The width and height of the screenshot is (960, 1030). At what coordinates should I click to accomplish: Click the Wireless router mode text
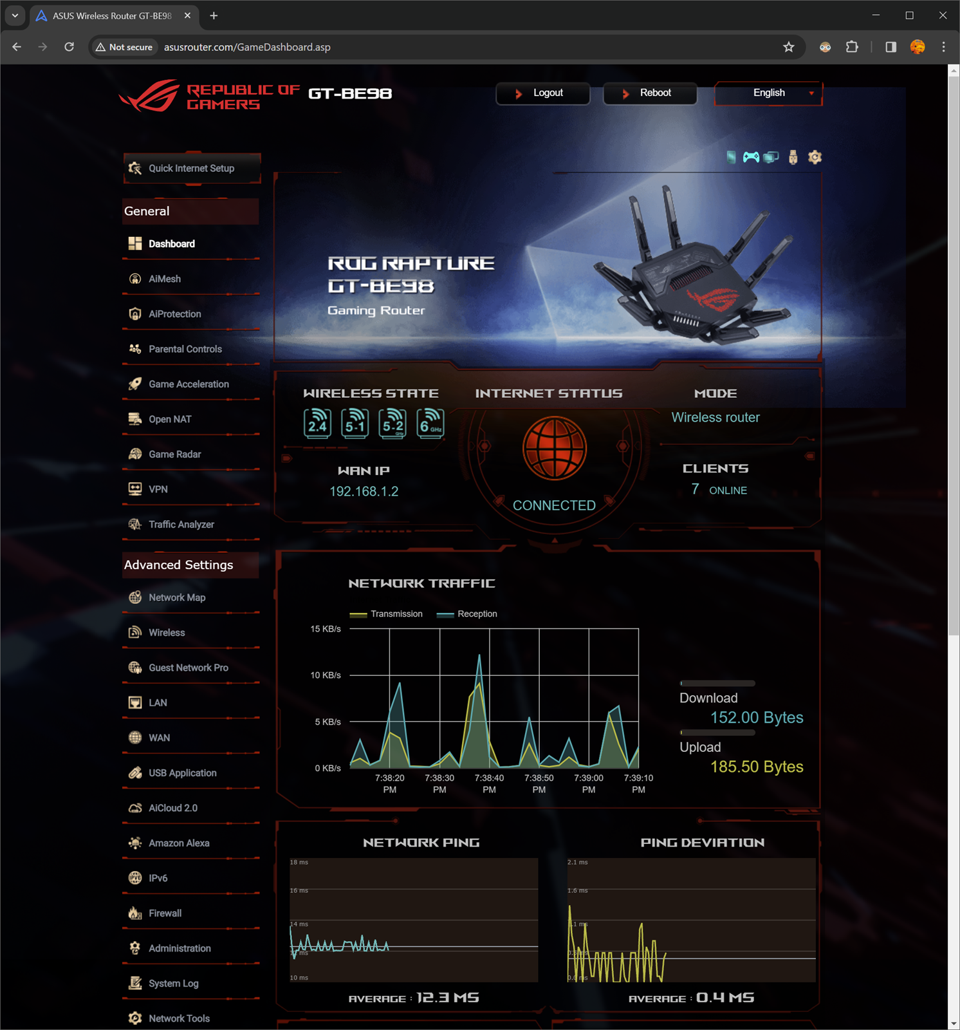tap(715, 418)
